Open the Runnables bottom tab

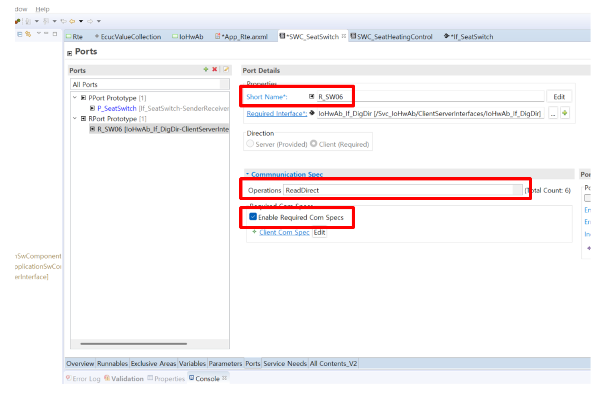[x=112, y=364]
